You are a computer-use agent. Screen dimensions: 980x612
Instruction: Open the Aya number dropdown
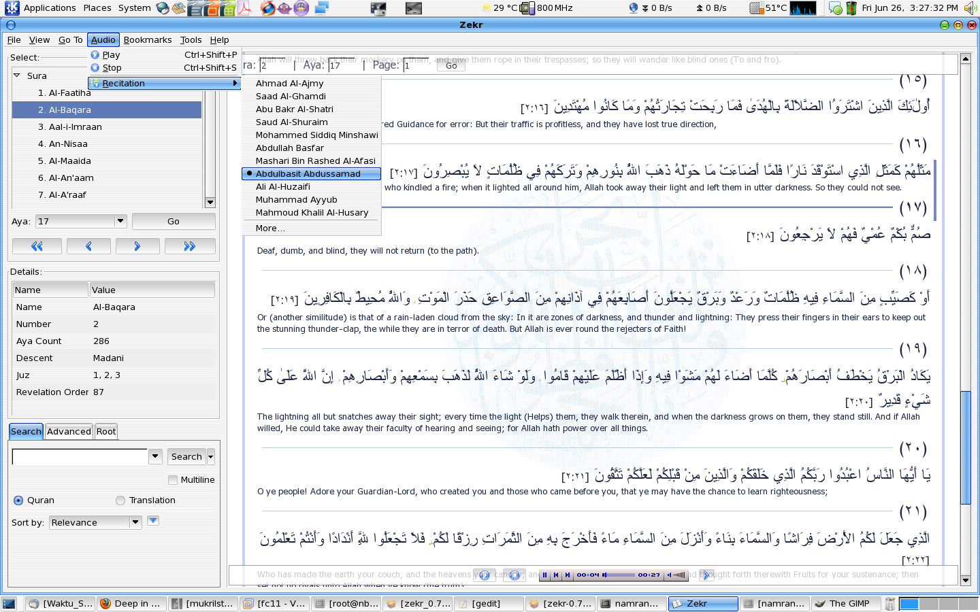click(x=120, y=221)
